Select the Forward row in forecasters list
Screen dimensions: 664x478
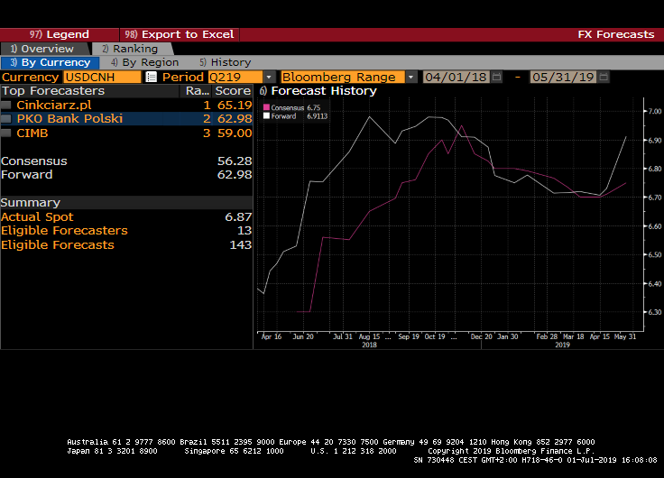click(x=27, y=175)
